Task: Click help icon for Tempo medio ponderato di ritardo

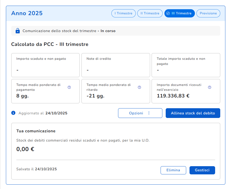Action: tap(139, 87)
